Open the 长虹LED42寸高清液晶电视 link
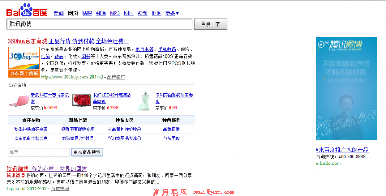Image resolution: width=386 pixels, height=196 pixels. tap(112, 98)
